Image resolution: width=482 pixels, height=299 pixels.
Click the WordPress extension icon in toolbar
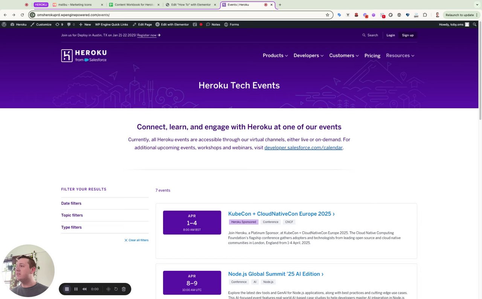pos(399,15)
